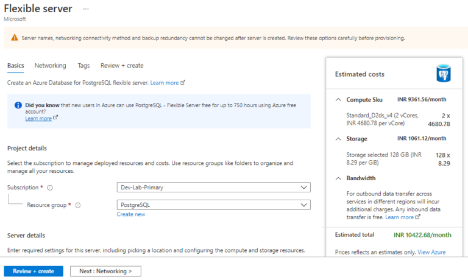Open the Subscription dropdown
Image resolution: width=468 pixels, height=280 pixels.
tap(213, 187)
